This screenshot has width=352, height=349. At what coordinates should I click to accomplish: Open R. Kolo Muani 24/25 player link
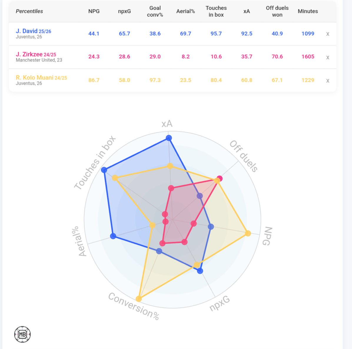pyautogui.click(x=41, y=77)
